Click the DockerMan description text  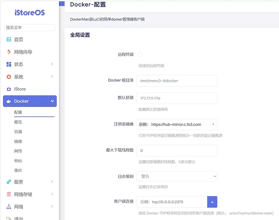click(107, 19)
